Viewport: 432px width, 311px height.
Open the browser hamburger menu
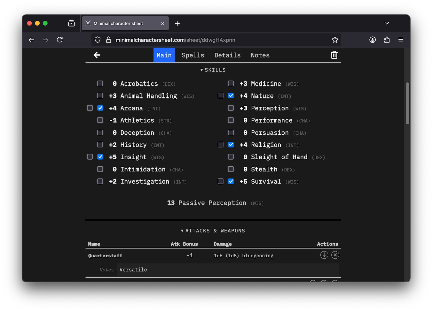pyautogui.click(x=401, y=40)
